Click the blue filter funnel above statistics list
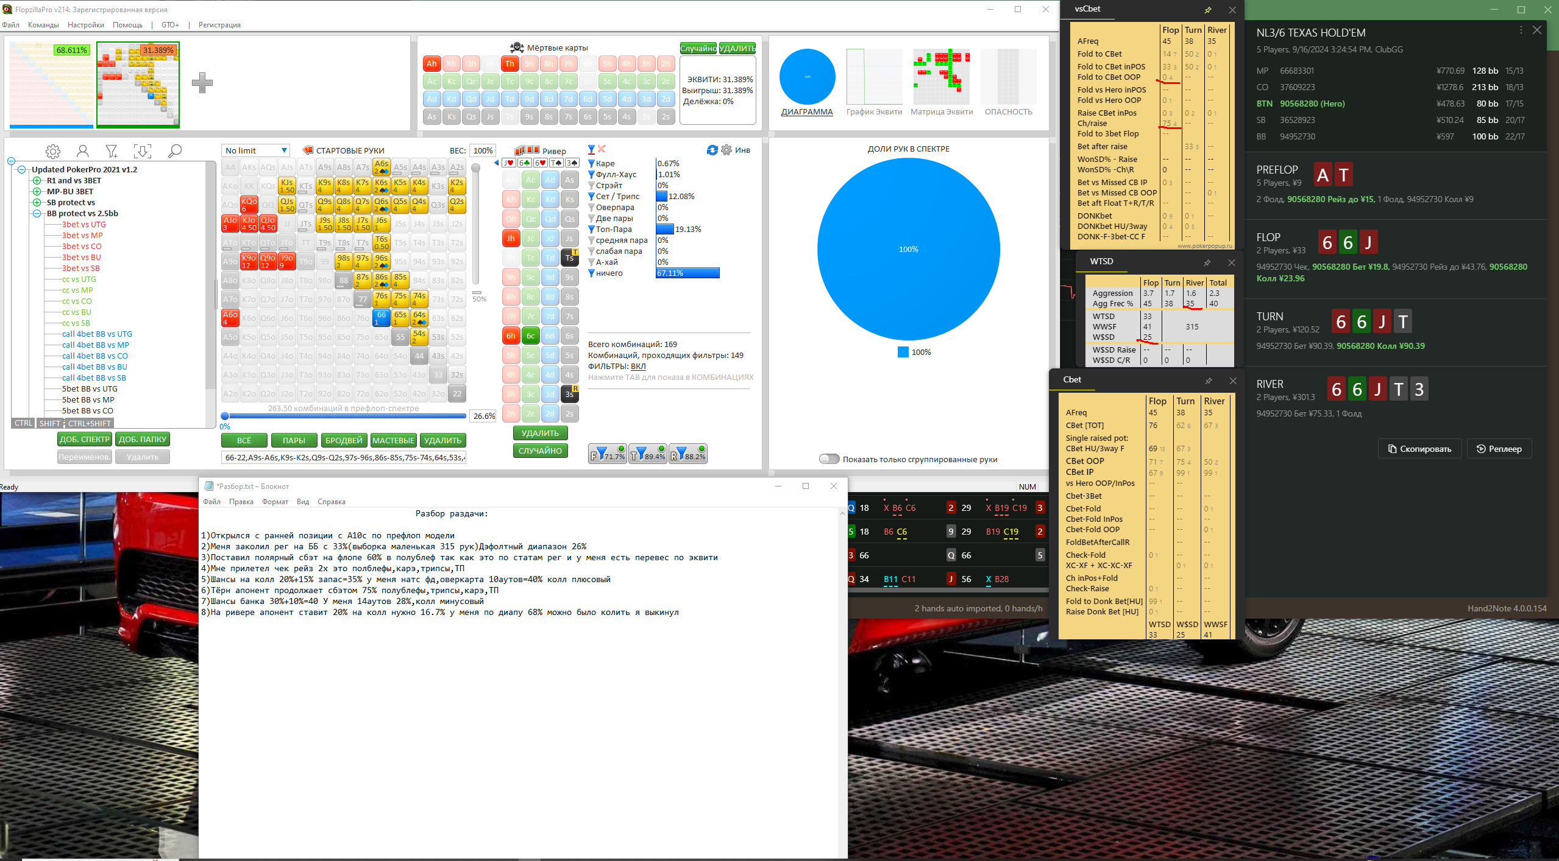This screenshot has height=861, width=1559. [591, 149]
